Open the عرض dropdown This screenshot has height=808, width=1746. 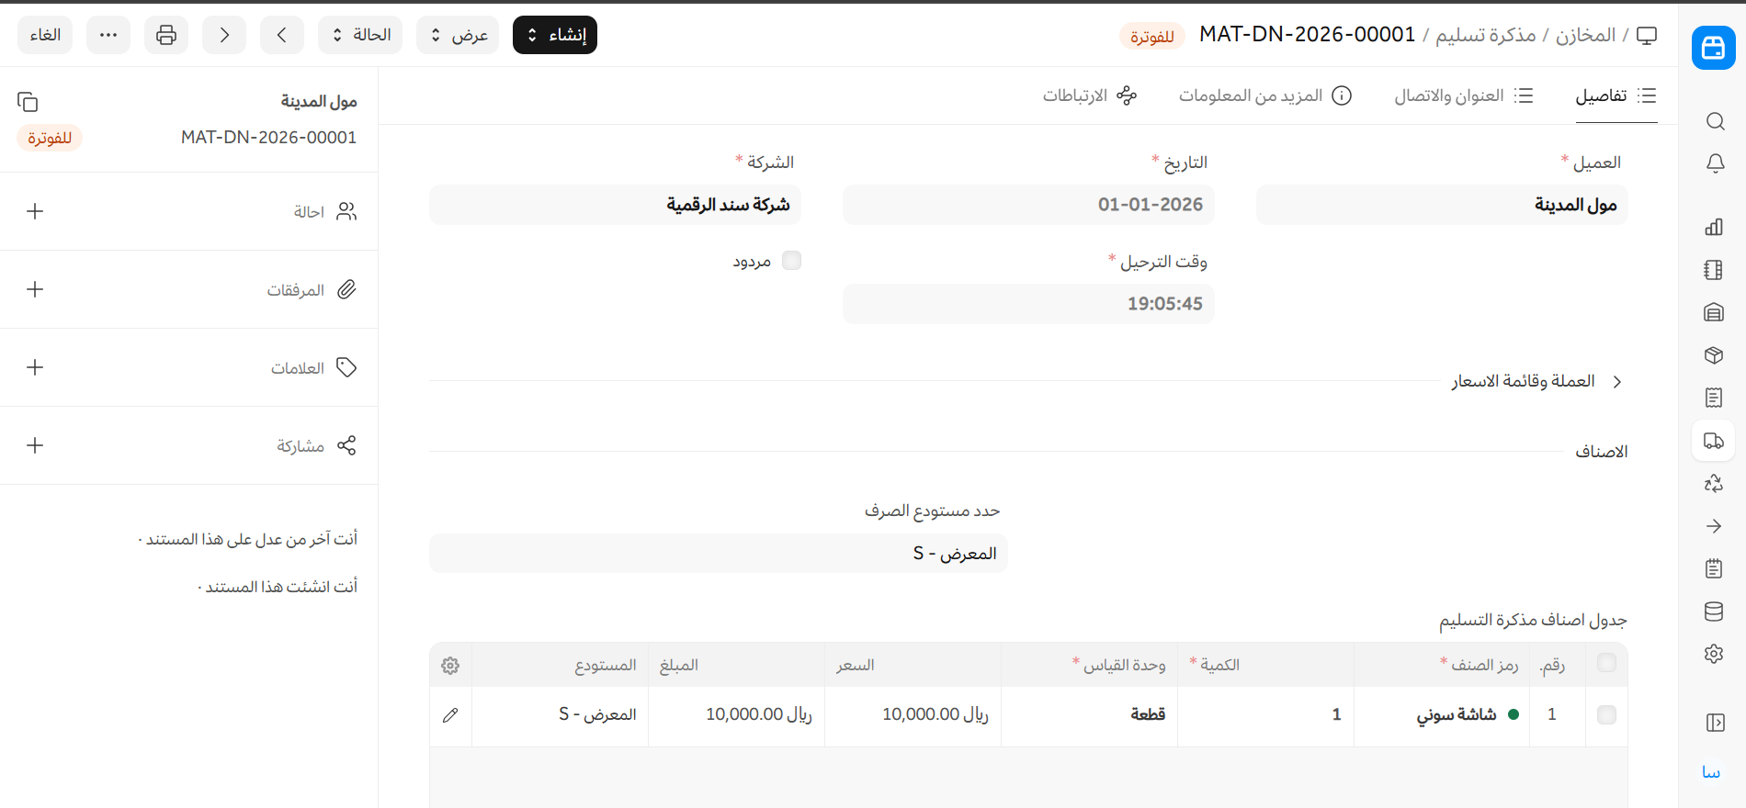tap(458, 35)
